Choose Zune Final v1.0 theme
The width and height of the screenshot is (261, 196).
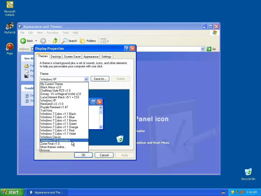pos(64,144)
